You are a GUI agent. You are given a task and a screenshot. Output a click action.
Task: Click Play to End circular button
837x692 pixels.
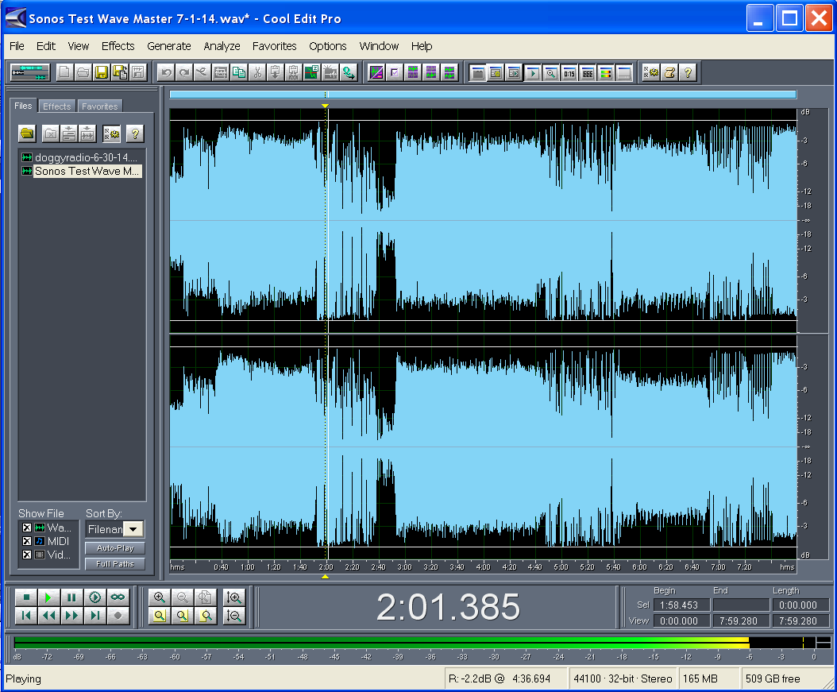pos(94,597)
